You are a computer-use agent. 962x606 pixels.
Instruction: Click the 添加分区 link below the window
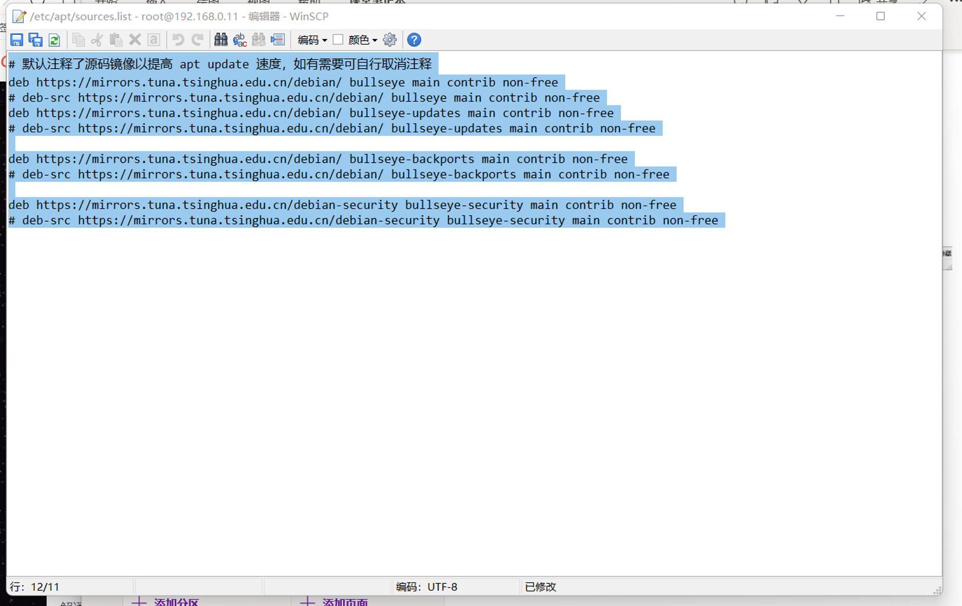click(x=176, y=602)
